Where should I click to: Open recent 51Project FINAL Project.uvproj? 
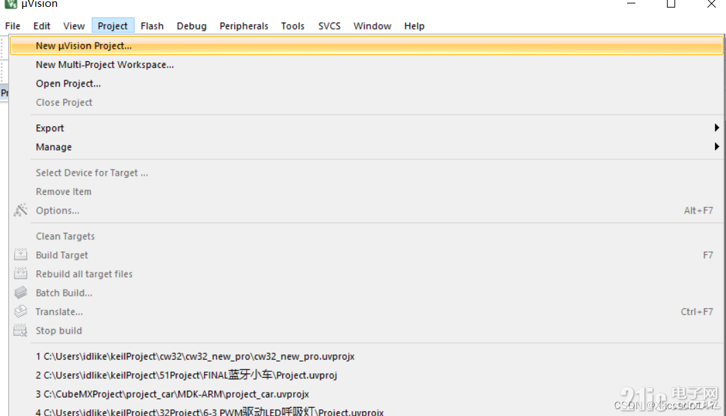(x=366, y=375)
